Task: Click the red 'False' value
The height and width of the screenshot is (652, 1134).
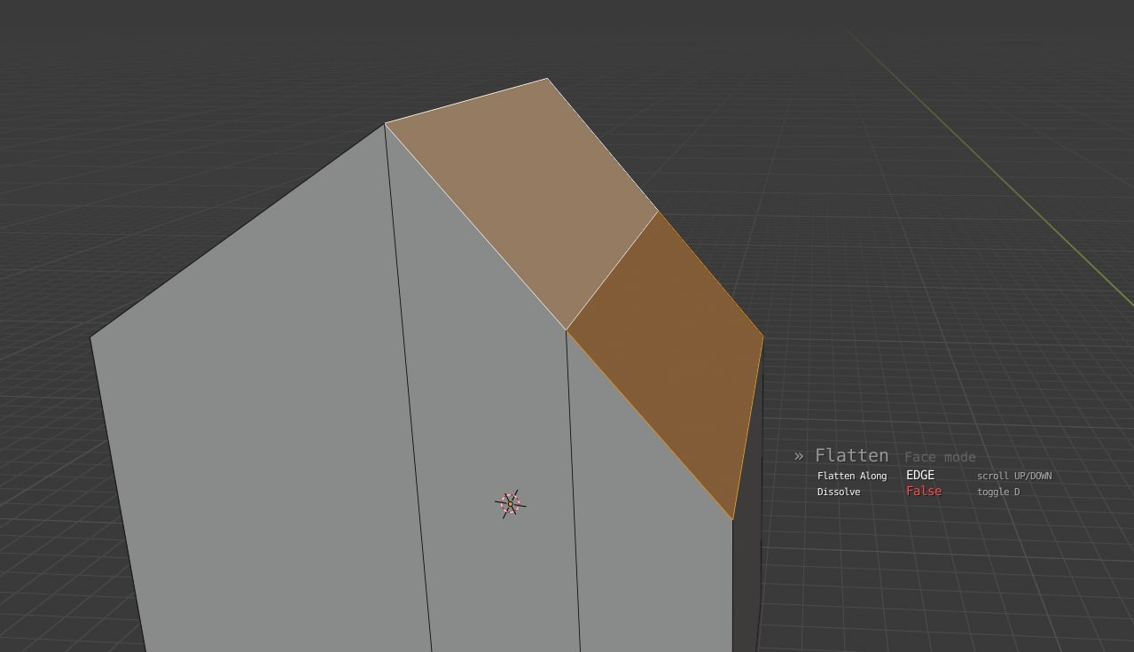Action: (923, 491)
